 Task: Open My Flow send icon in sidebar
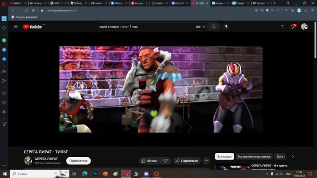pos(4,81)
